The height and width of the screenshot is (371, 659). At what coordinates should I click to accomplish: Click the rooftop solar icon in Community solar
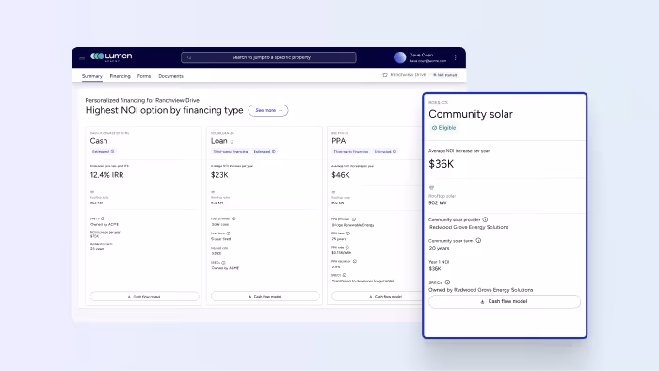[431, 188]
